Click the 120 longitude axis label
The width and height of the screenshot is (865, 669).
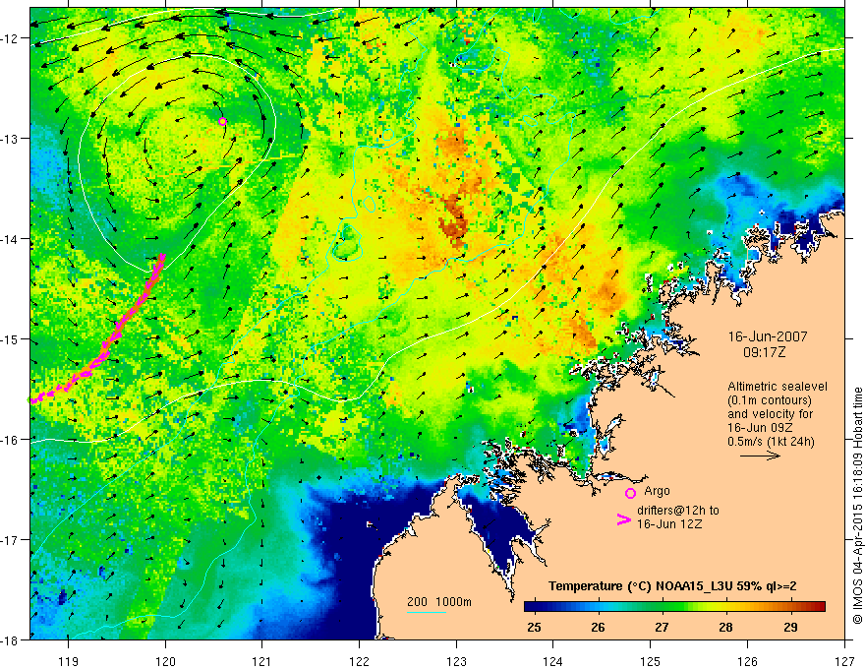pos(165,661)
